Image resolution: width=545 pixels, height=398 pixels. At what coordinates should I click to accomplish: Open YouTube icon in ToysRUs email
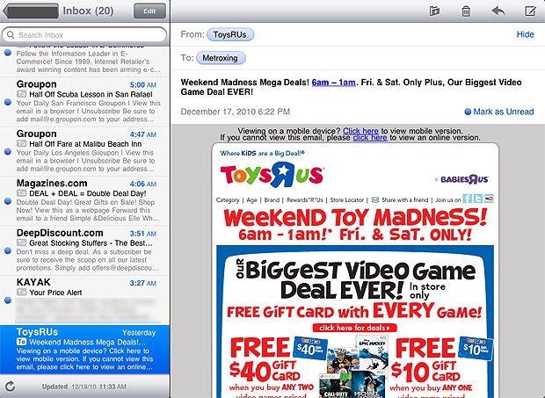tap(489, 199)
